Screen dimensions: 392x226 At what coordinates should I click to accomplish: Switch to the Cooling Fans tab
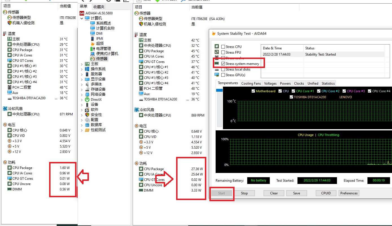coord(251,84)
